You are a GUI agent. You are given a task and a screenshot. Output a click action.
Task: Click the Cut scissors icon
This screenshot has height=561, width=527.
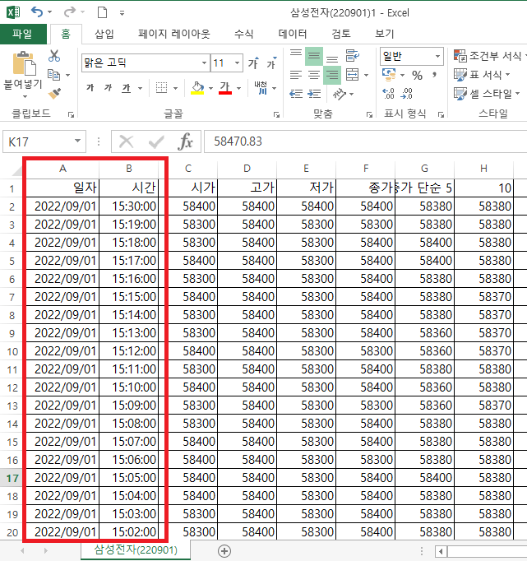pos(54,56)
